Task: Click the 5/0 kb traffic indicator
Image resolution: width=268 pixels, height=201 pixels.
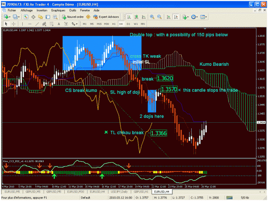Action: pos(245,198)
